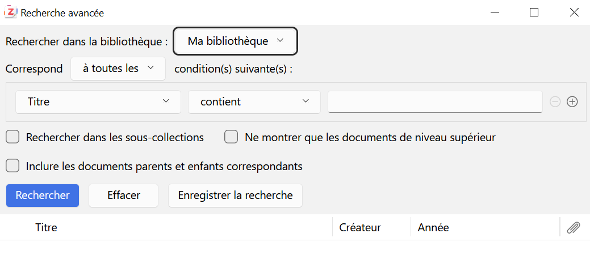
Task: Open the 'contient' operator dropdown
Action: point(254,102)
